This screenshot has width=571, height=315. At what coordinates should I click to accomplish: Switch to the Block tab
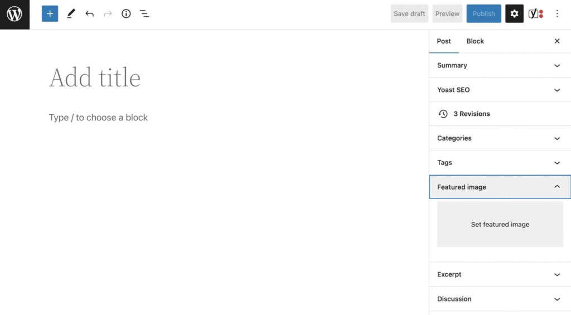(x=475, y=41)
